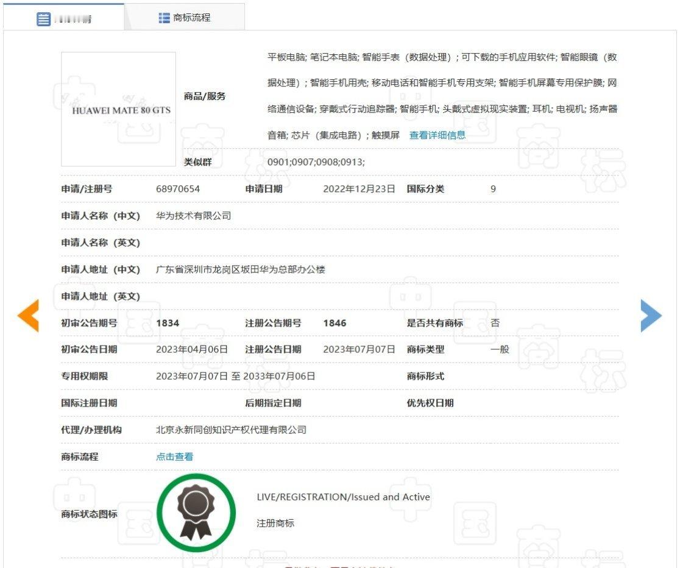The height and width of the screenshot is (568, 680).
Task: Open the 查看详细信息 link
Action: (x=437, y=135)
